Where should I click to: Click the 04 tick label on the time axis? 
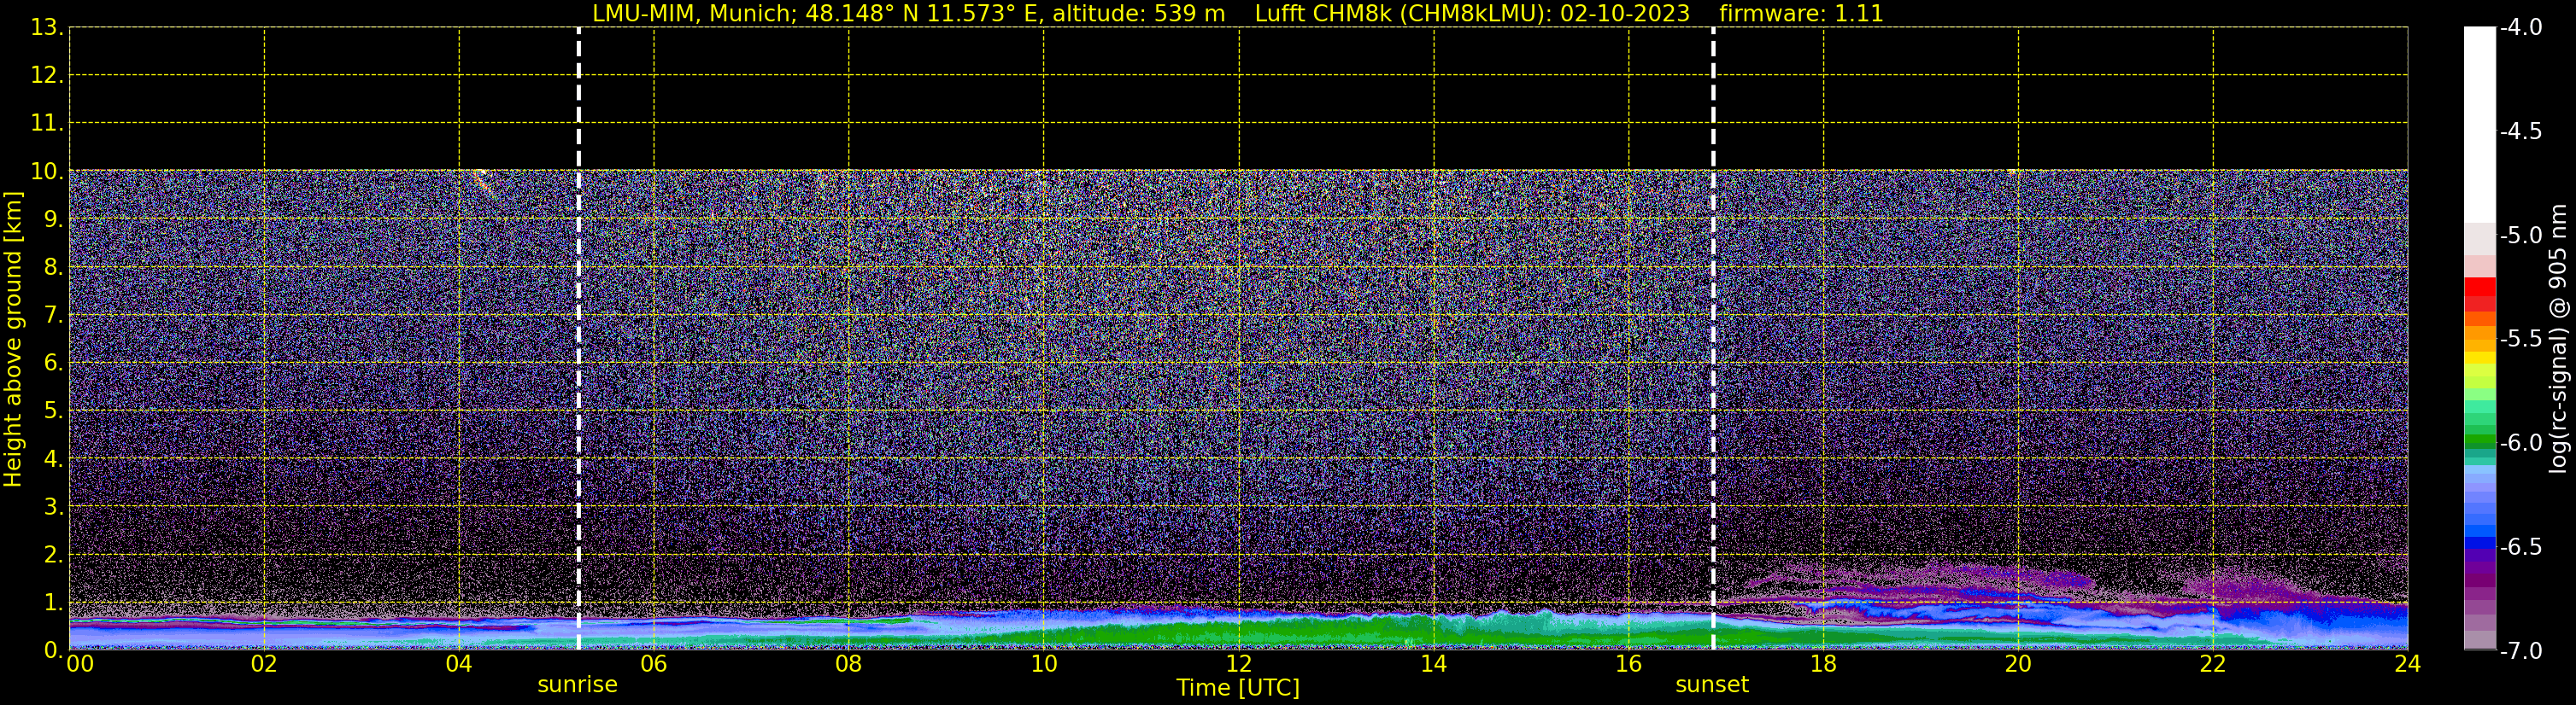[x=459, y=664]
